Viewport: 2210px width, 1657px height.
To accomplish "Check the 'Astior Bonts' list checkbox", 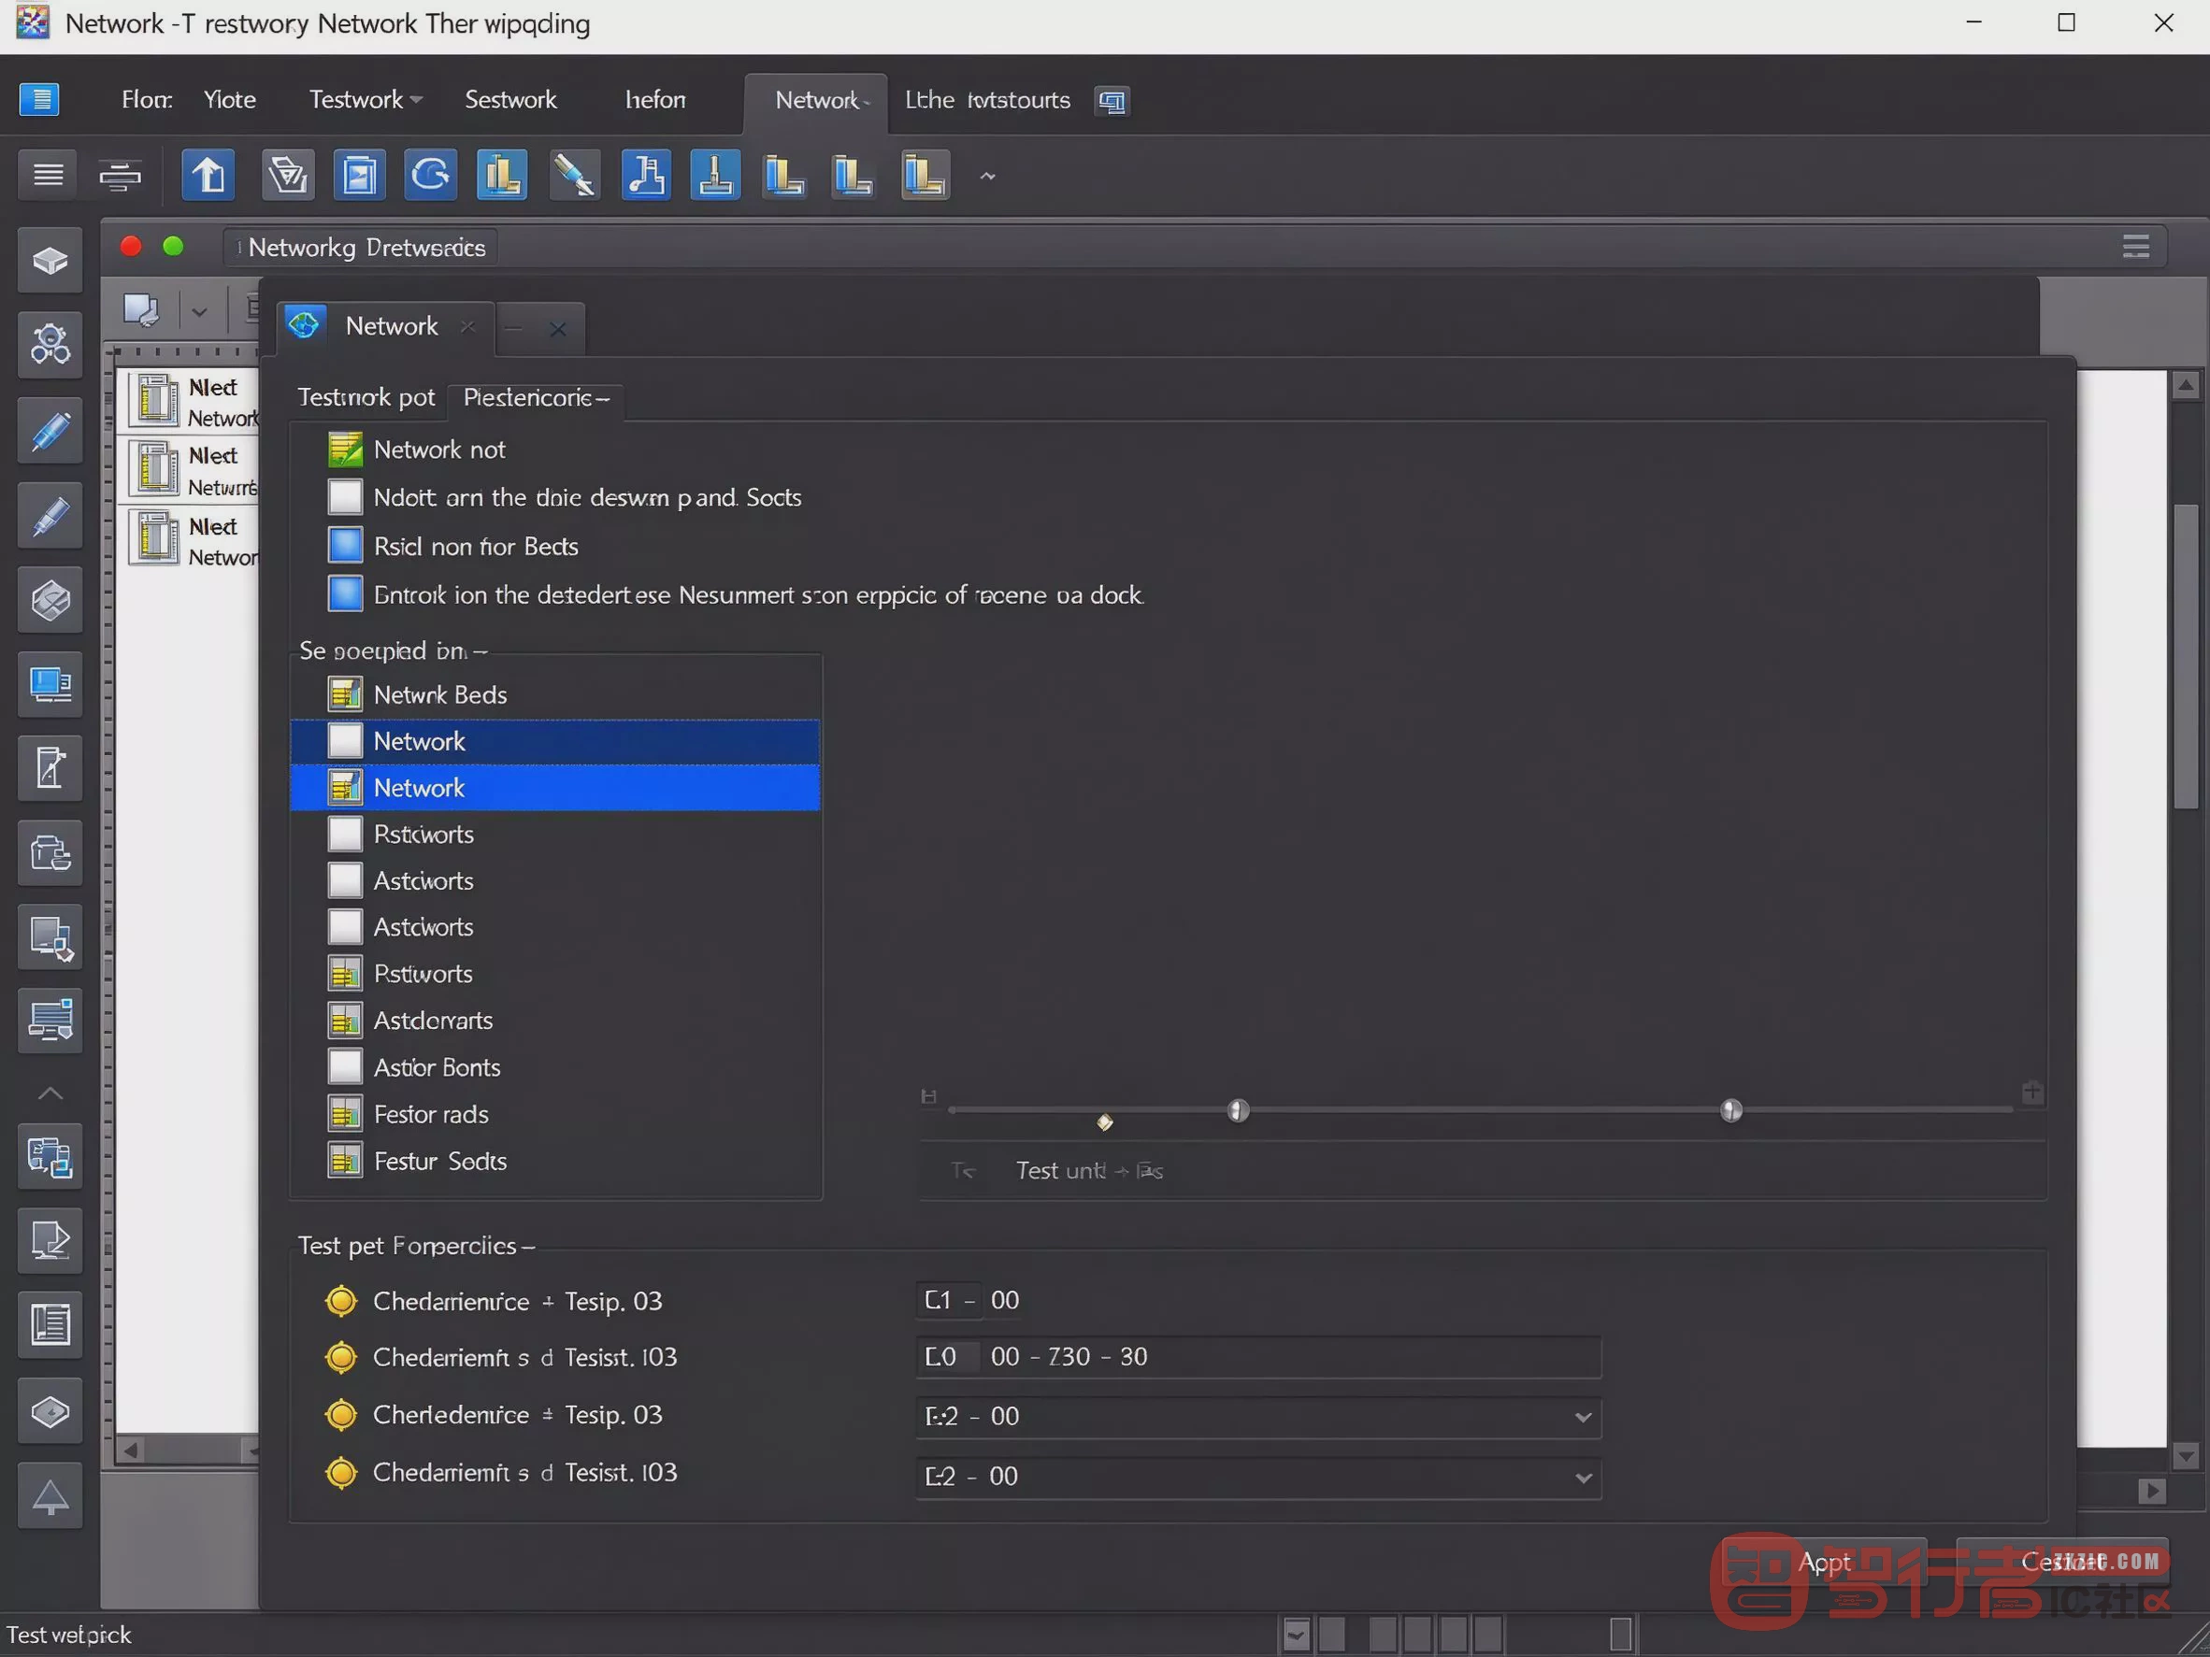I will 346,1066.
